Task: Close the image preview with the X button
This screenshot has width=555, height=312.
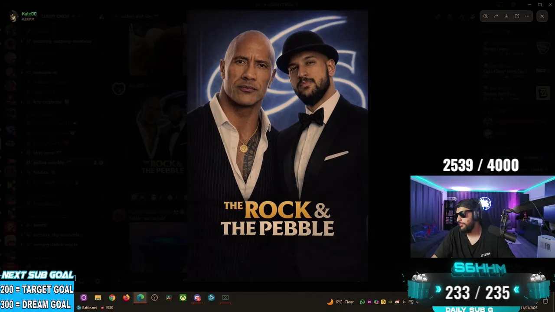Action: [x=542, y=16]
